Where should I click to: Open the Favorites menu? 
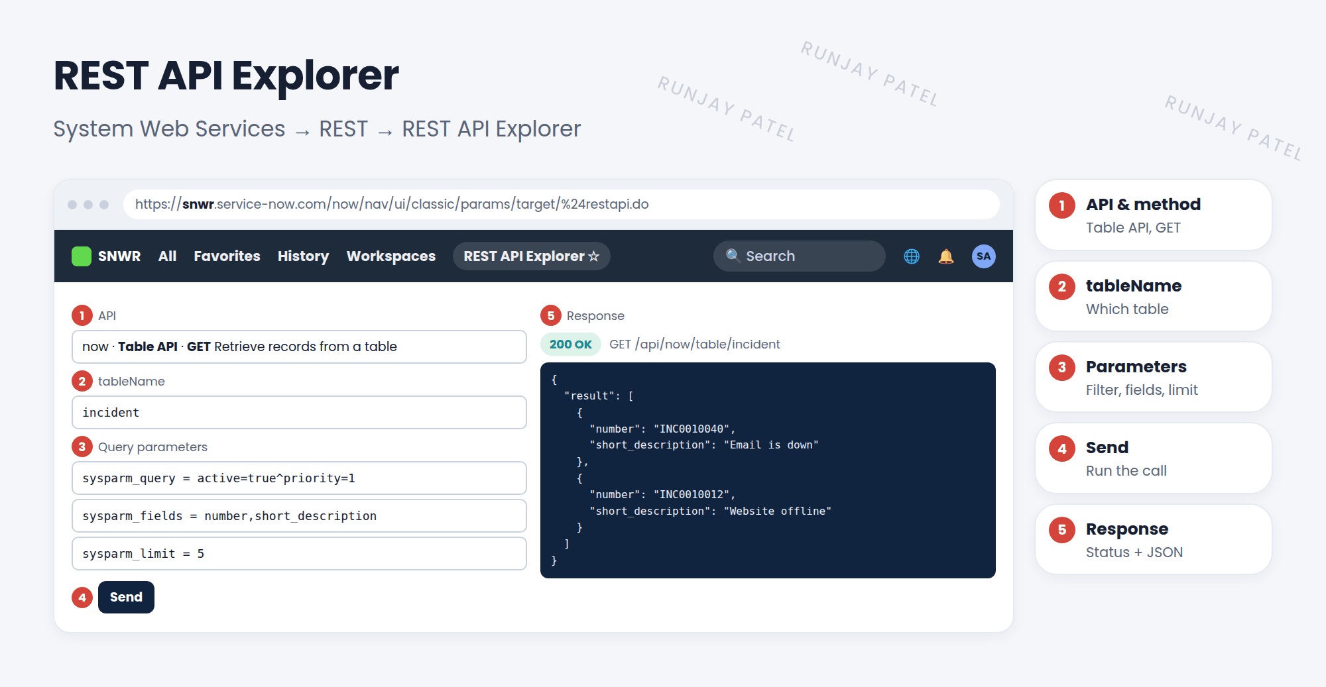pos(227,256)
